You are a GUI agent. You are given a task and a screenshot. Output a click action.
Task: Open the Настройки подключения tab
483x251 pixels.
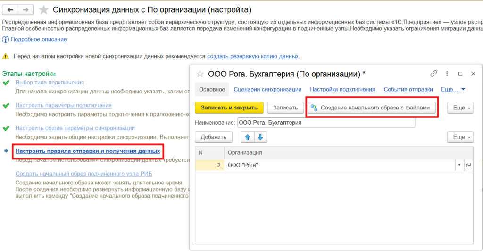tap(342, 89)
